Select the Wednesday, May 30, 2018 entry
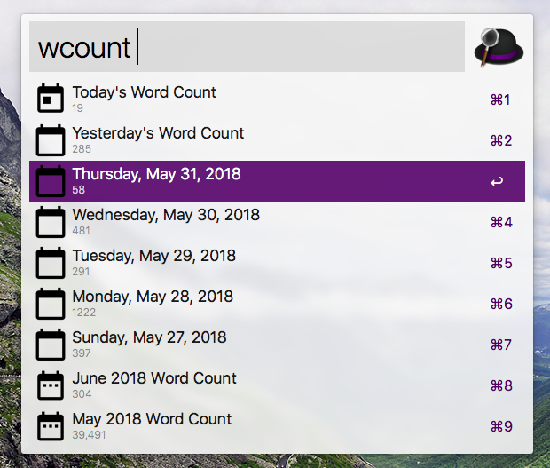 click(x=166, y=216)
